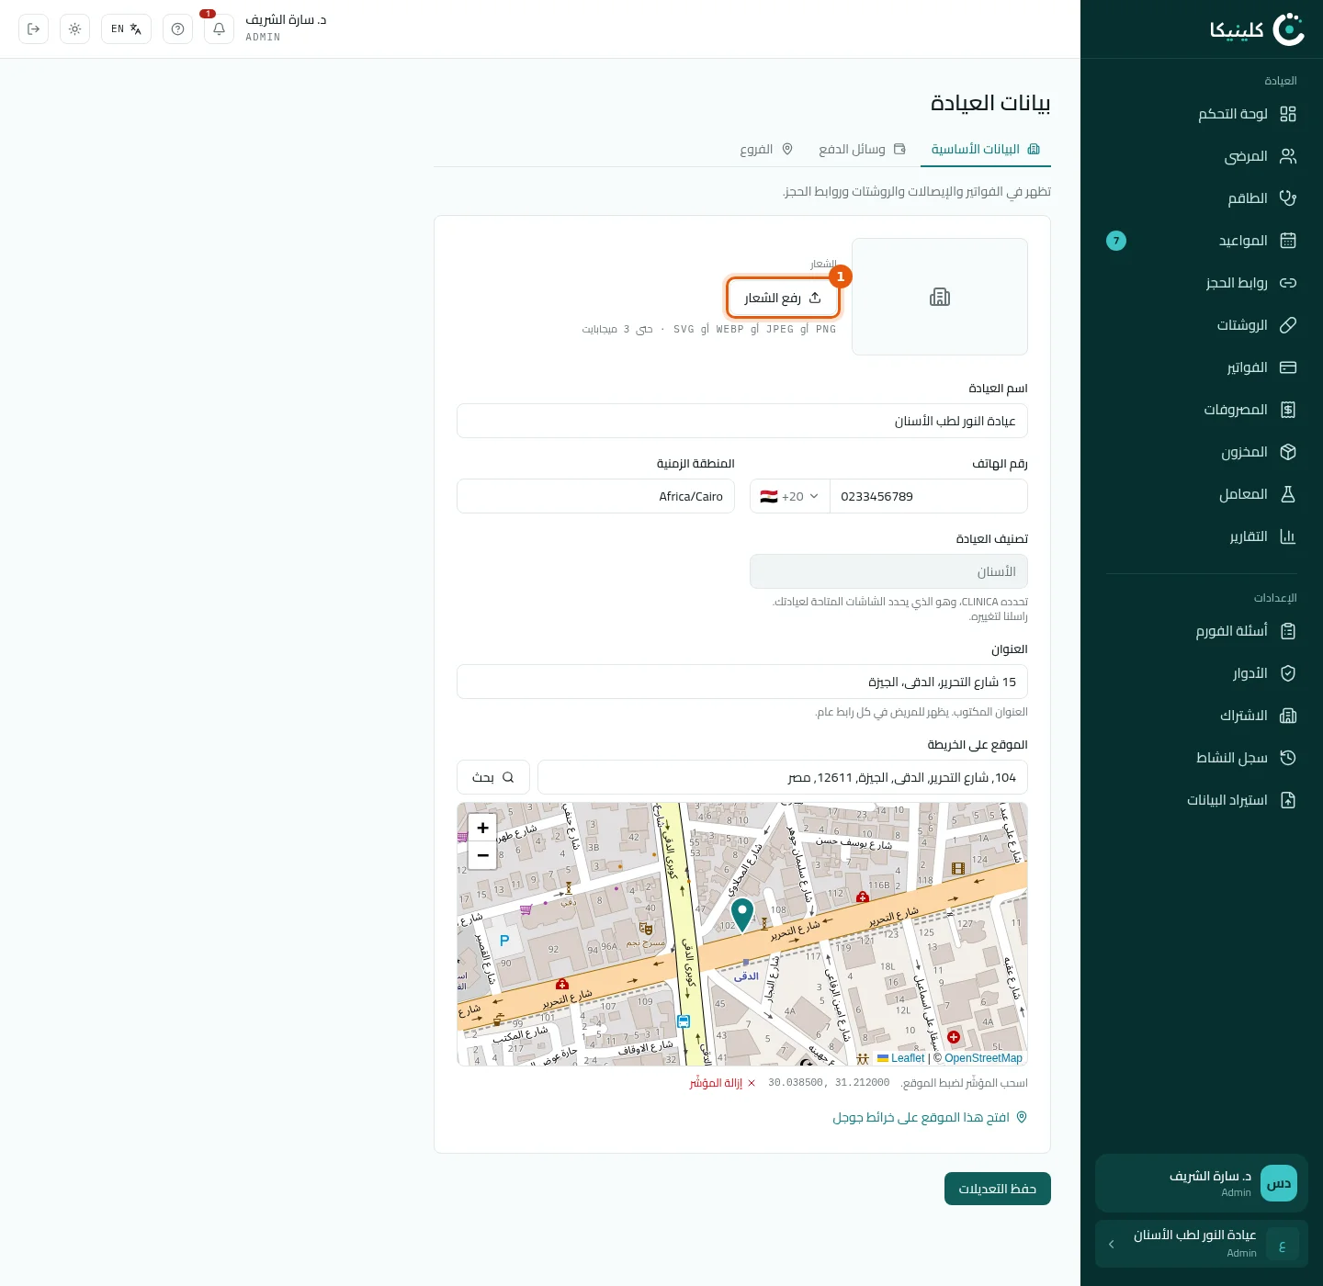
Task: Select the البيانات الأساسية tab
Action: click(x=986, y=149)
